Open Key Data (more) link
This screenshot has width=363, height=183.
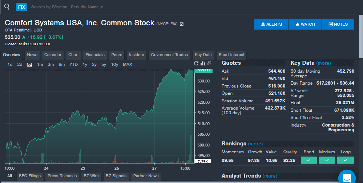(323, 63)
